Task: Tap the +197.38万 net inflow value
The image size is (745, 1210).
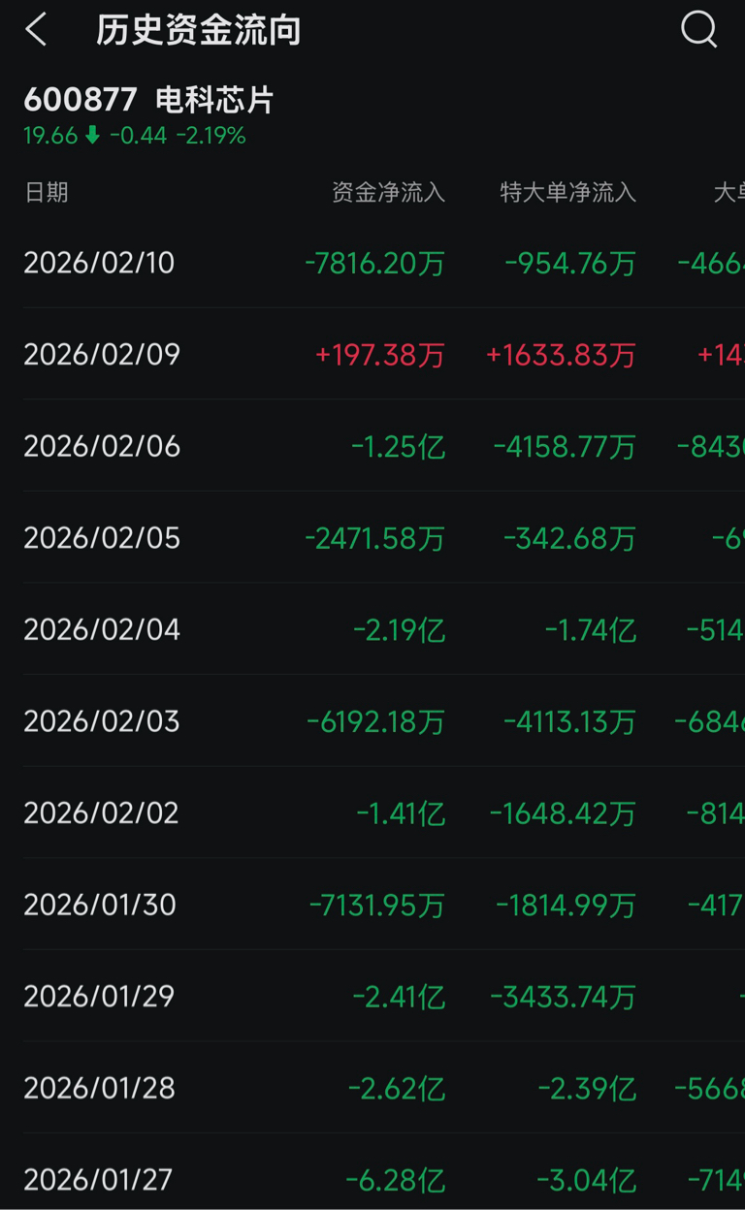Action: pos(379,355)
